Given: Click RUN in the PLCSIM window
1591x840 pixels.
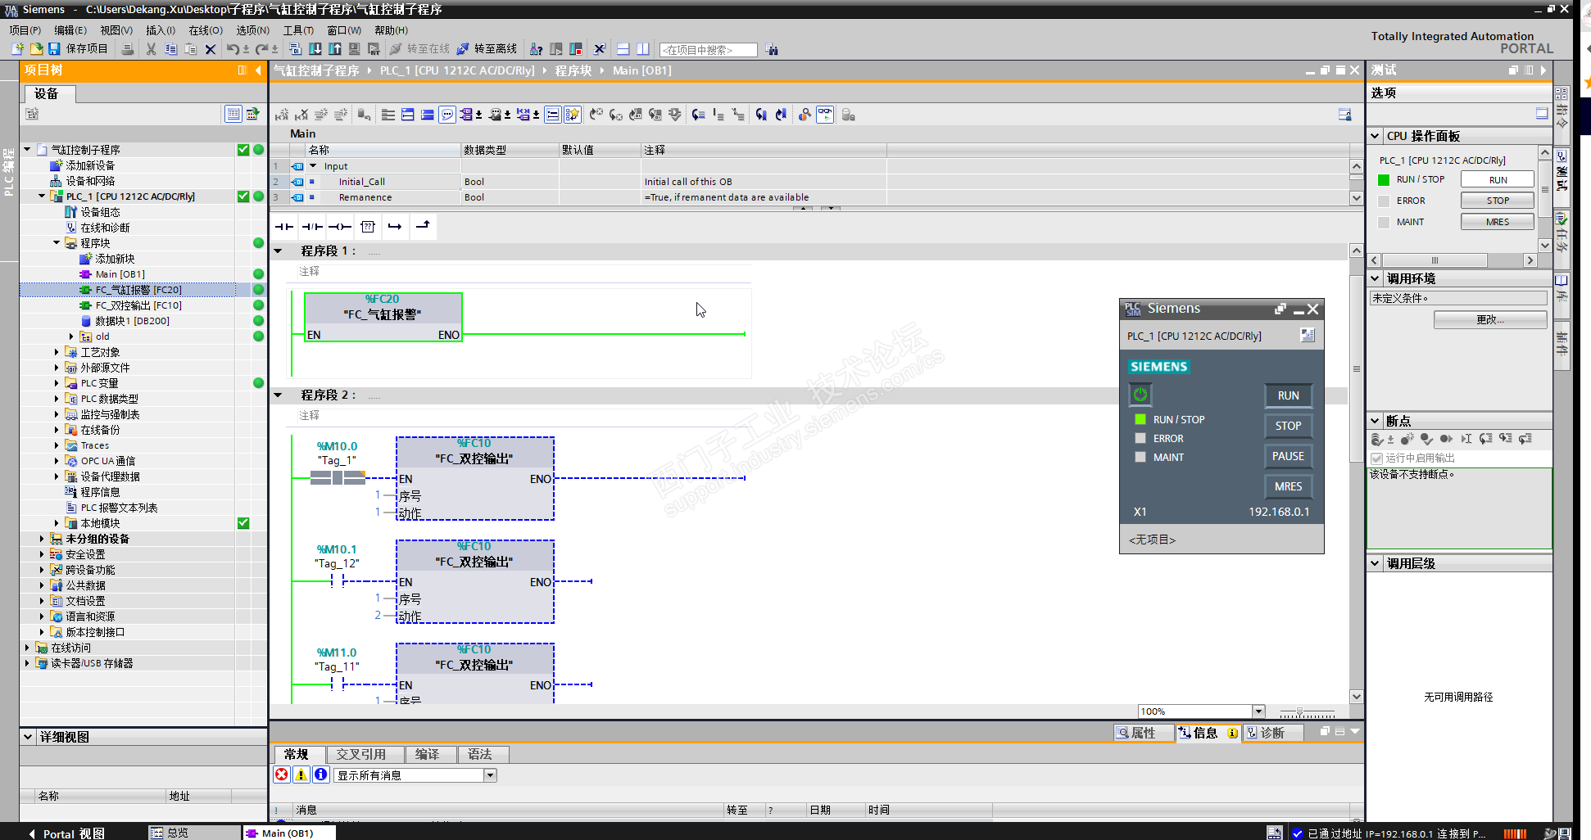Looking at the screenshot, I should click(x=1288, y=395).
